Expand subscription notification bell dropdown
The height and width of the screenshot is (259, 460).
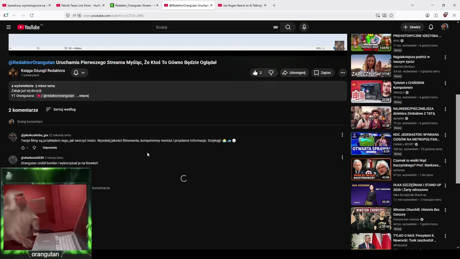[79, 73]
